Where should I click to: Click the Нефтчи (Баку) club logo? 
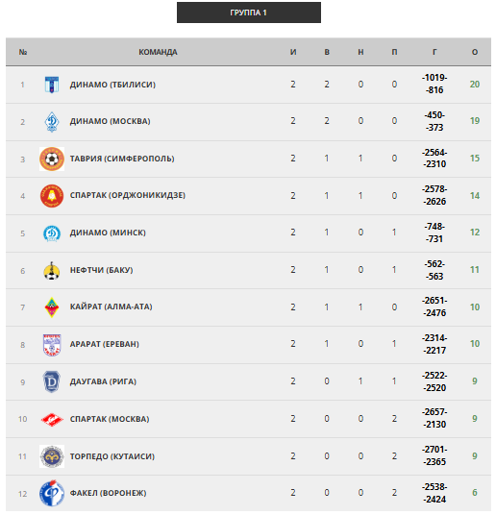point(52,271)
